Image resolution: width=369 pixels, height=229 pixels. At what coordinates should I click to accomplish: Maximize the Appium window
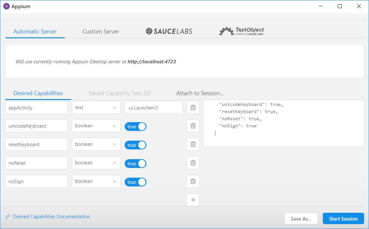tap(340, 6)
